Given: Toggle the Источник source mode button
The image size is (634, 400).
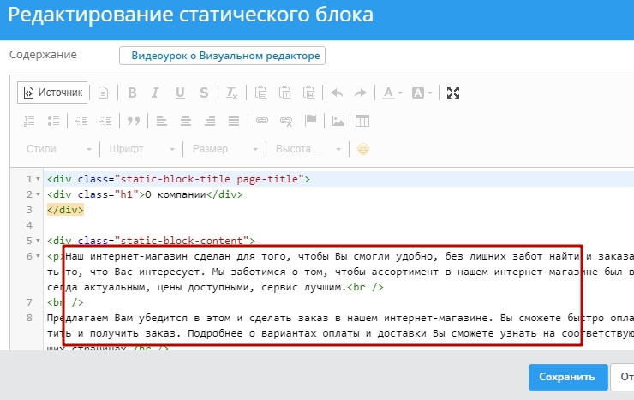Looking at the screenshot, I should (52, 93).
